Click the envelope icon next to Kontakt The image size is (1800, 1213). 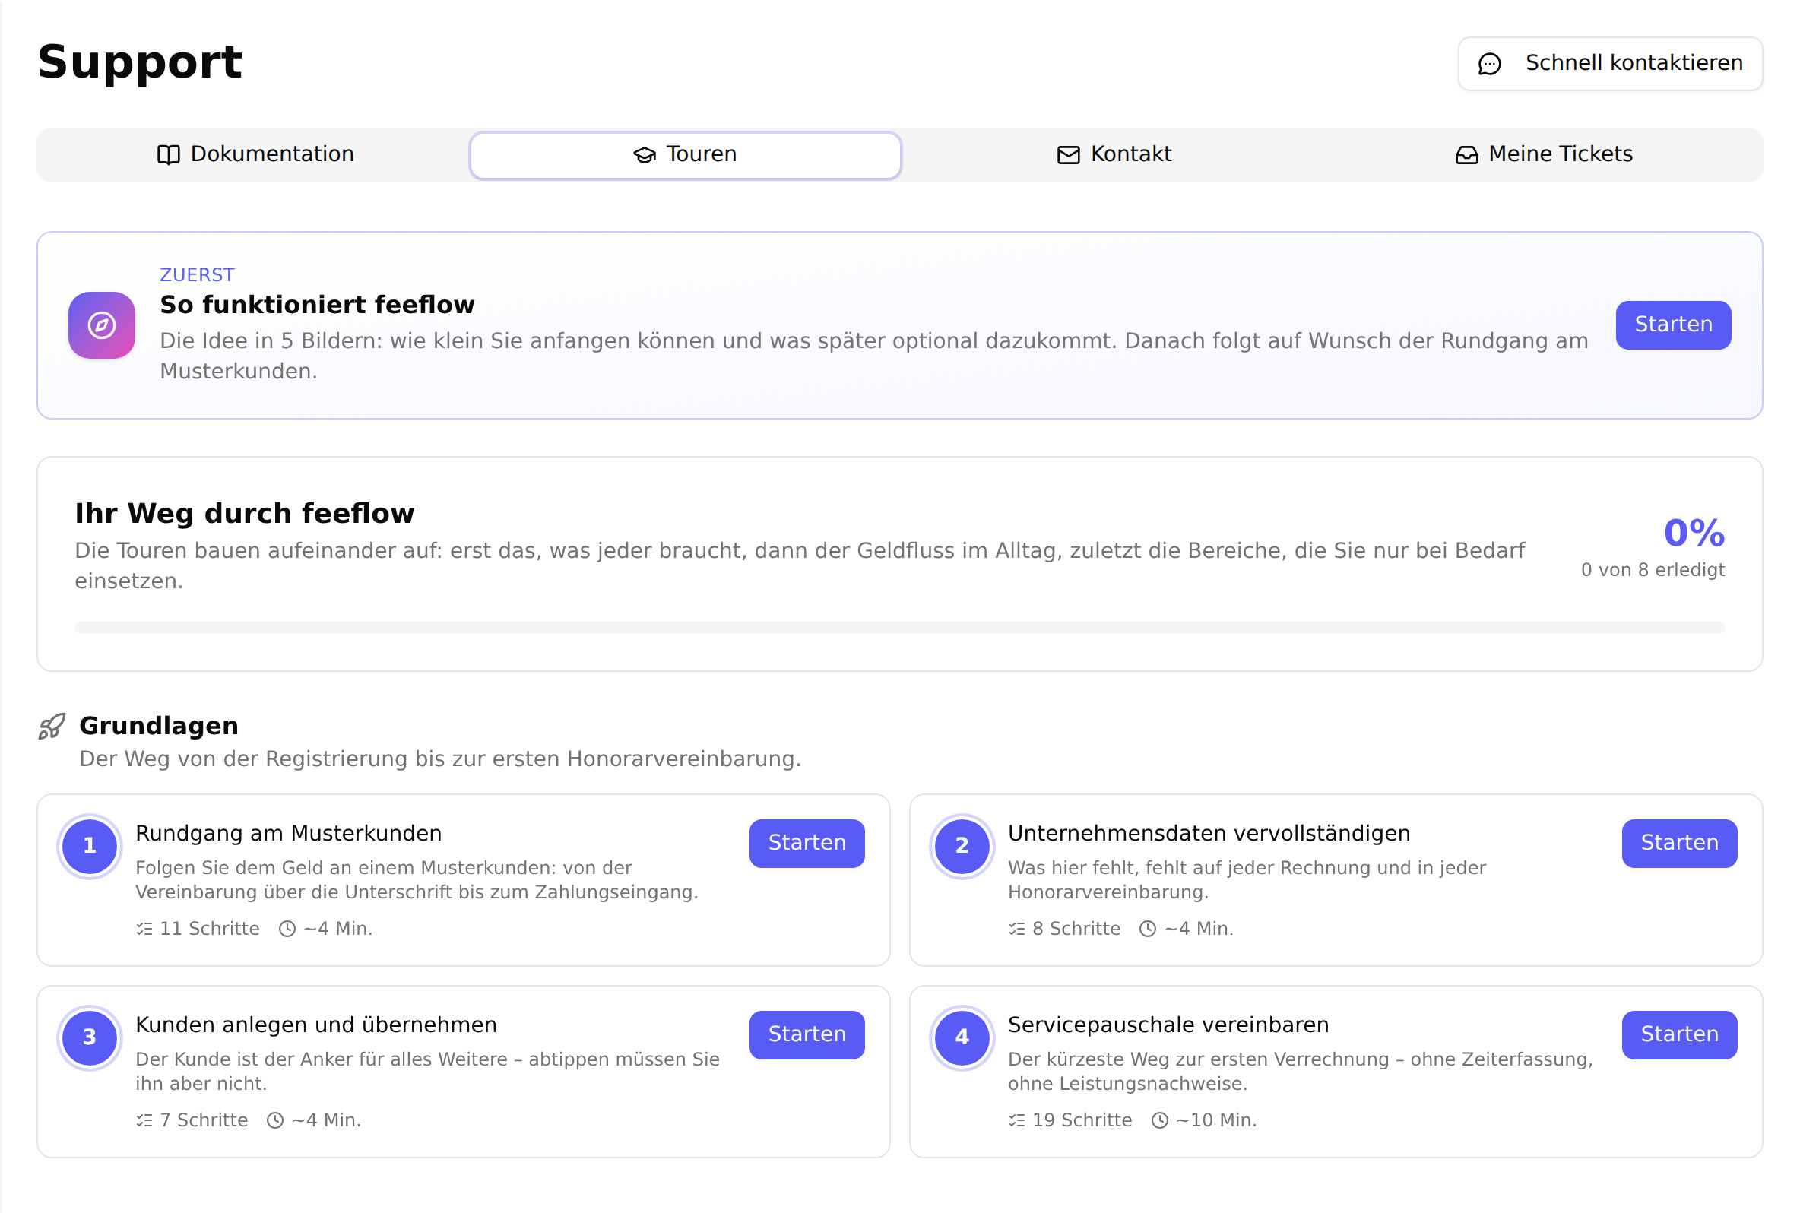coord(1068,155)
